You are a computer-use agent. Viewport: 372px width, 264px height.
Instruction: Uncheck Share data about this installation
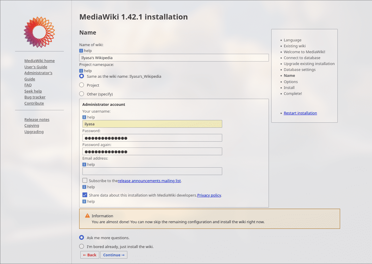tap(85, 195)
